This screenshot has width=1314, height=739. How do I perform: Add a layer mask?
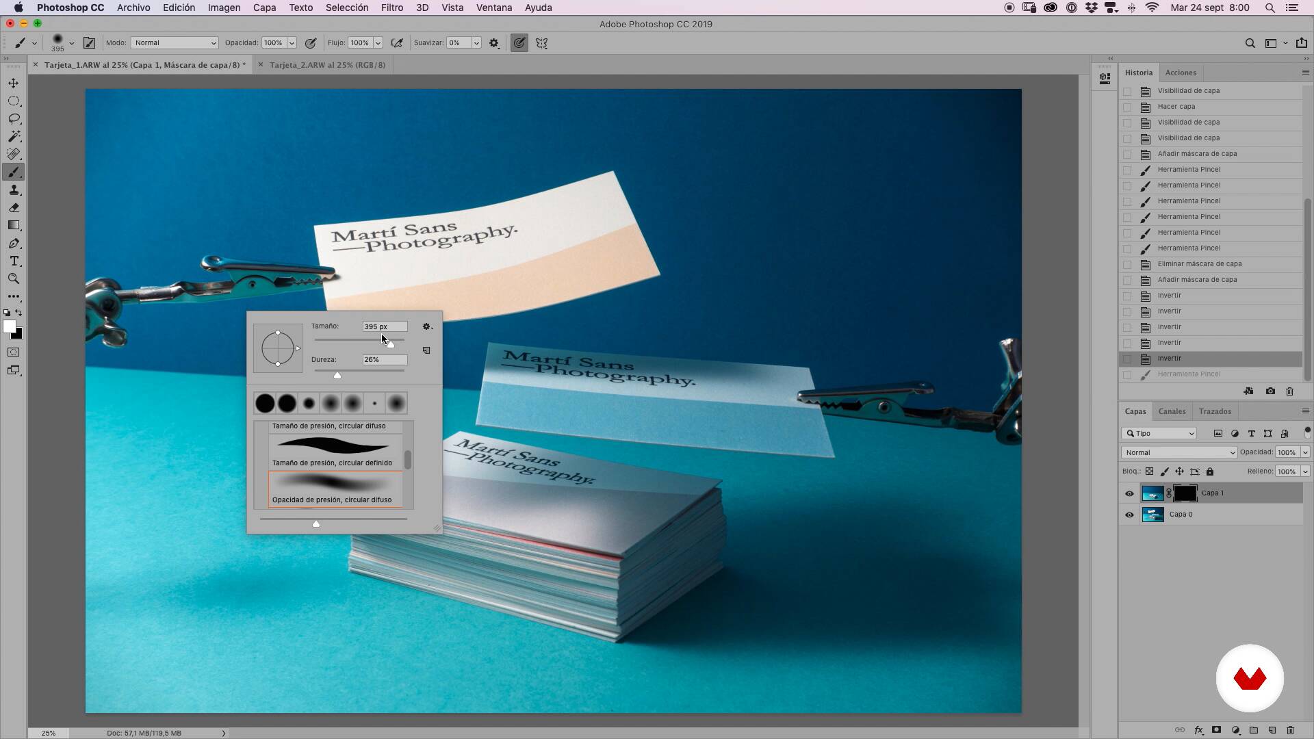pos(1216,730)
